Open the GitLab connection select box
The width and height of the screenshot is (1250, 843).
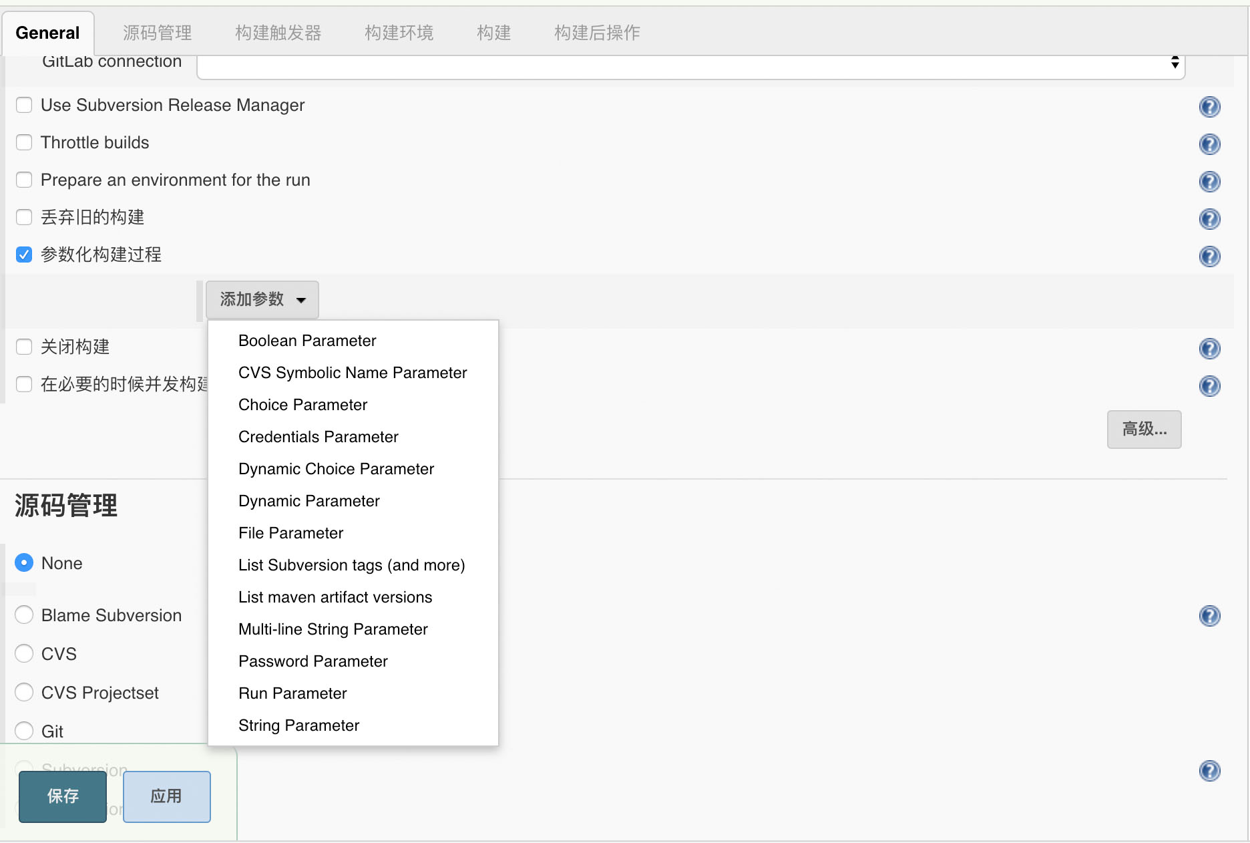pos(690,65)
